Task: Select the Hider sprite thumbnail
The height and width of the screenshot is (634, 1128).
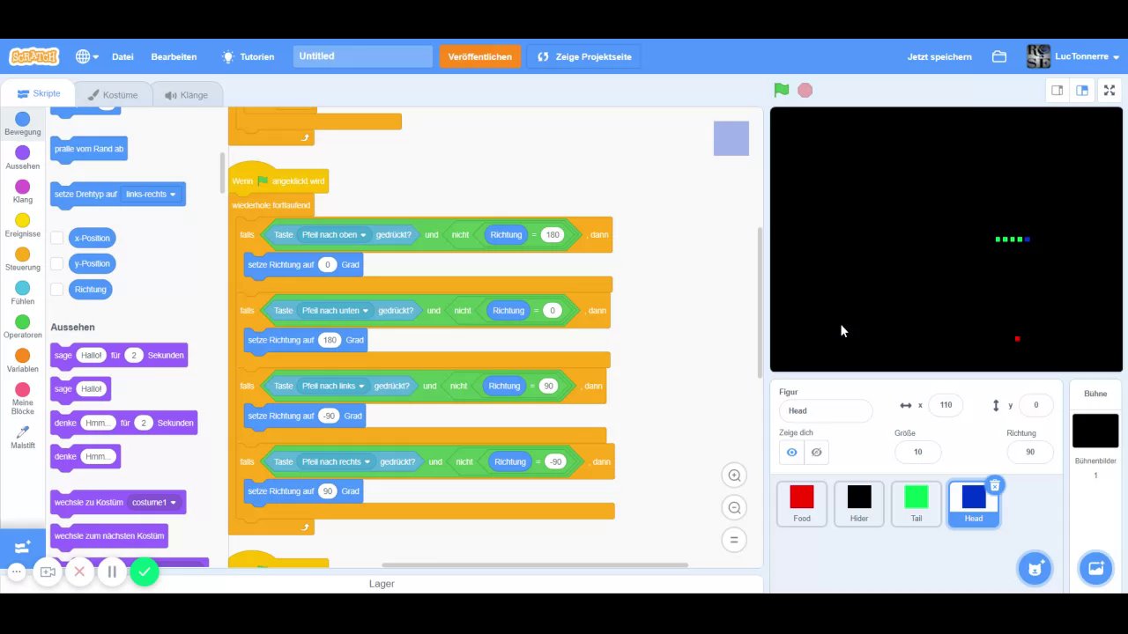Action: [859, 504]
